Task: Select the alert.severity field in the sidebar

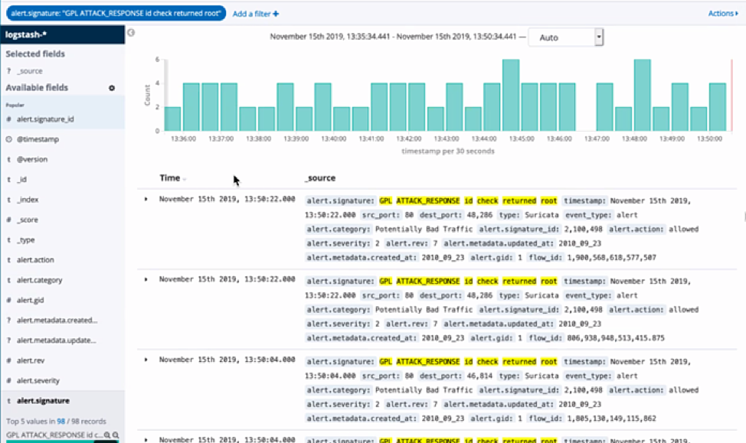Action: click(x=63, y=380)
